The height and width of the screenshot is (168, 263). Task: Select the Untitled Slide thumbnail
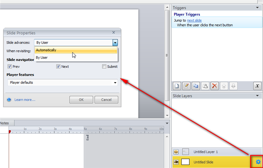pyautogui.click(x=185, y=162)
